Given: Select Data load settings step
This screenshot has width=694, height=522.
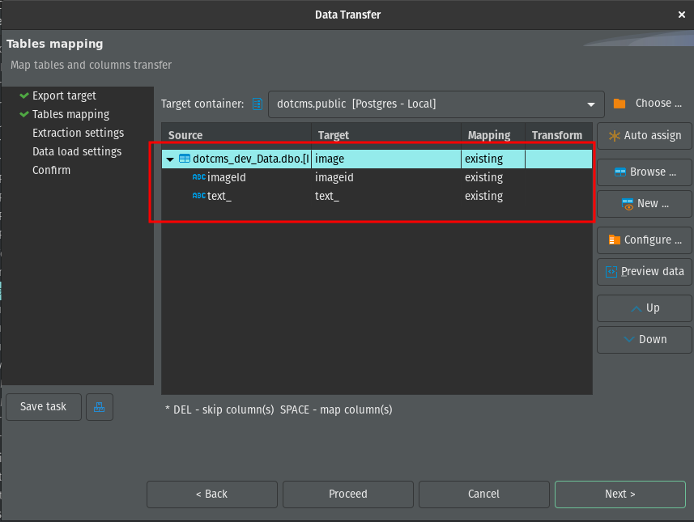Looking at the screenshot, I should (x=77, y=151).
